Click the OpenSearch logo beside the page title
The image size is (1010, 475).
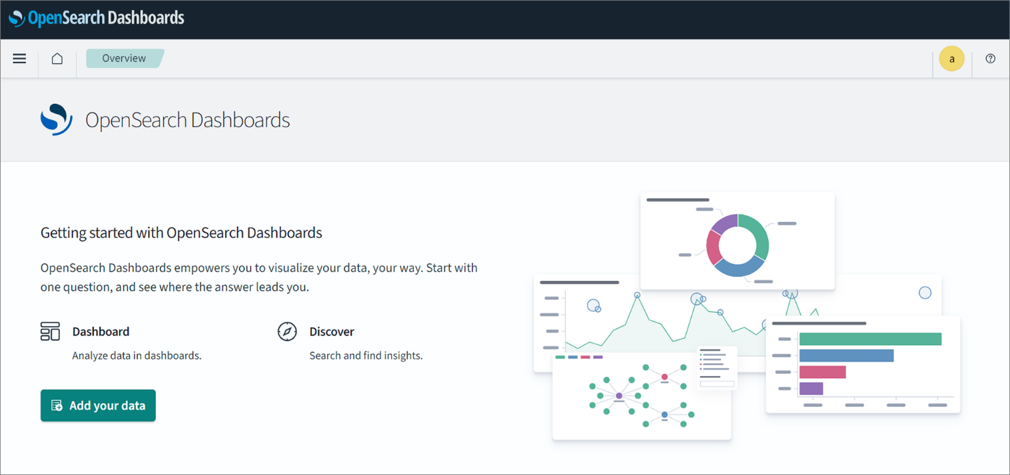click(x=56, y=120)
